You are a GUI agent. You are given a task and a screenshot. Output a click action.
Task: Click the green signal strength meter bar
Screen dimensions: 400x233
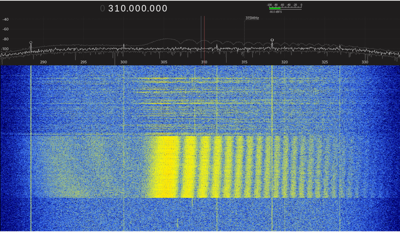click(x=275, y=9)
